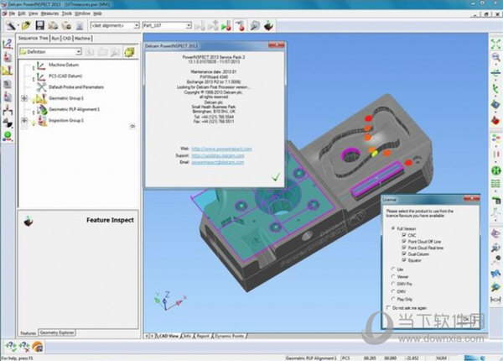Click the Geometric PLP Alignment 1 icon
This screenshot has width=503, height=361.
click(x=40, y=109)
